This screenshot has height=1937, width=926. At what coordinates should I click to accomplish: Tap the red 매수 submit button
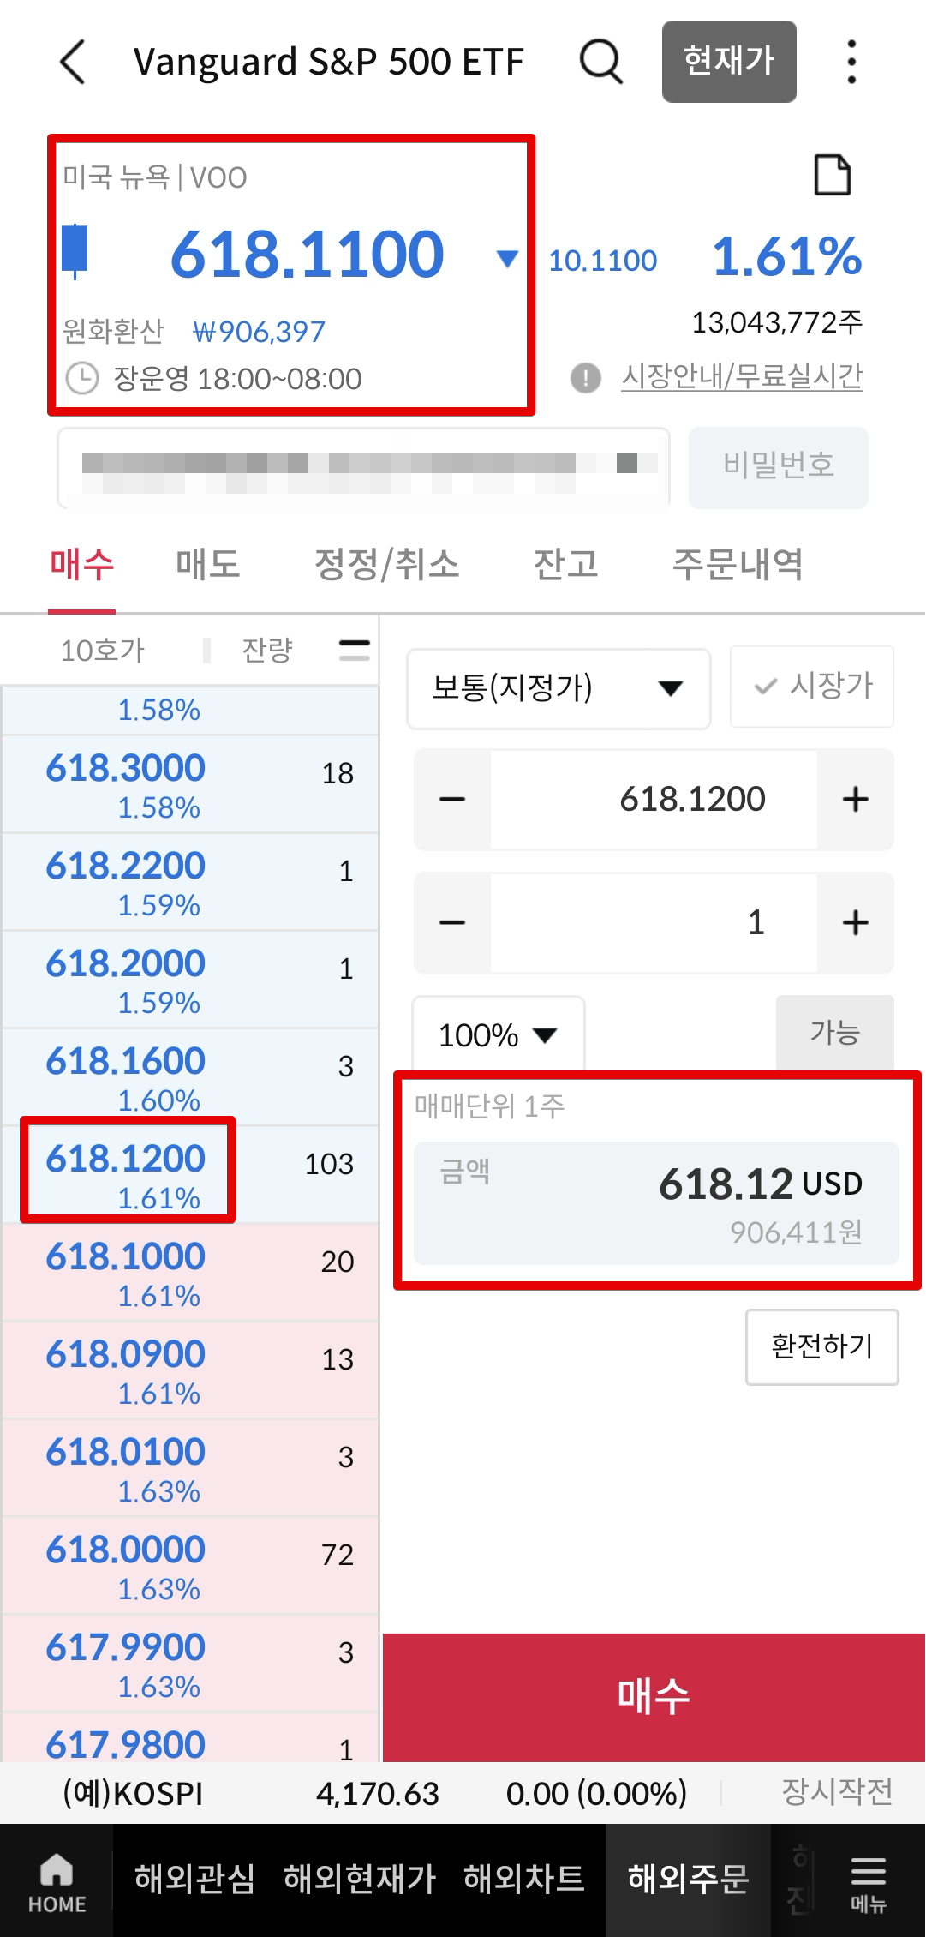[x=654, y=1697]
